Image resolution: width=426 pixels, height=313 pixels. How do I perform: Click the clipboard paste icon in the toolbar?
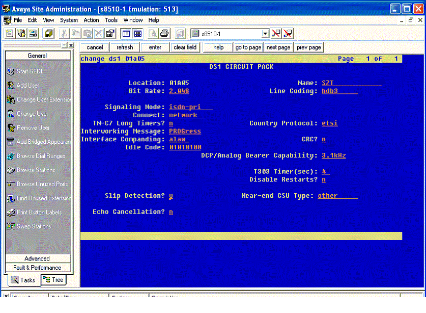tap(87, 34)
